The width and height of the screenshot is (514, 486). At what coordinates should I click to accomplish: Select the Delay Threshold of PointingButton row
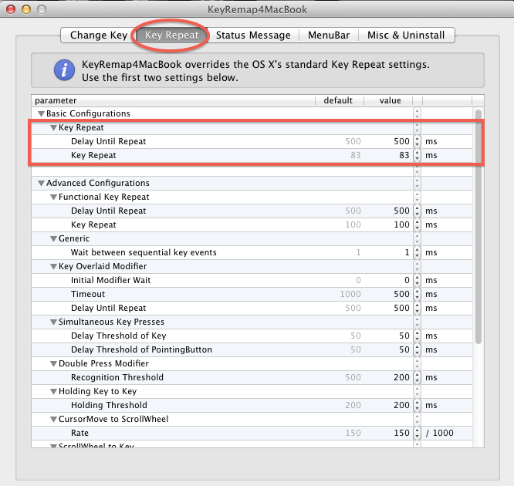pyautogui.click(x=252, y=349)
